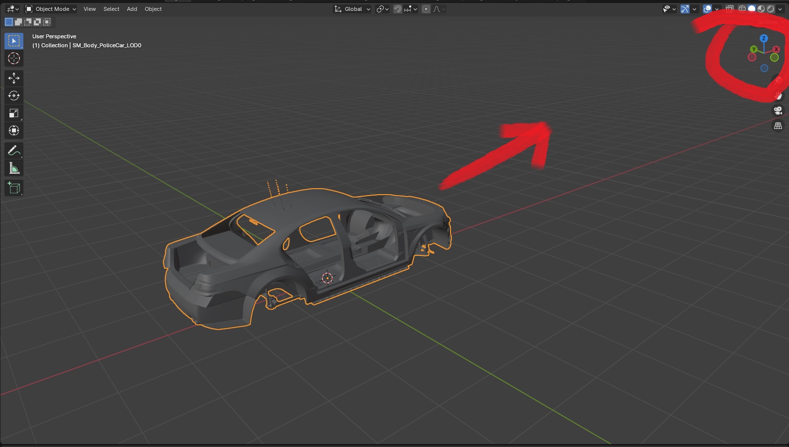
Task: Toggle viewport overlays
Action: pyautogui.click(x=707, y=9)
